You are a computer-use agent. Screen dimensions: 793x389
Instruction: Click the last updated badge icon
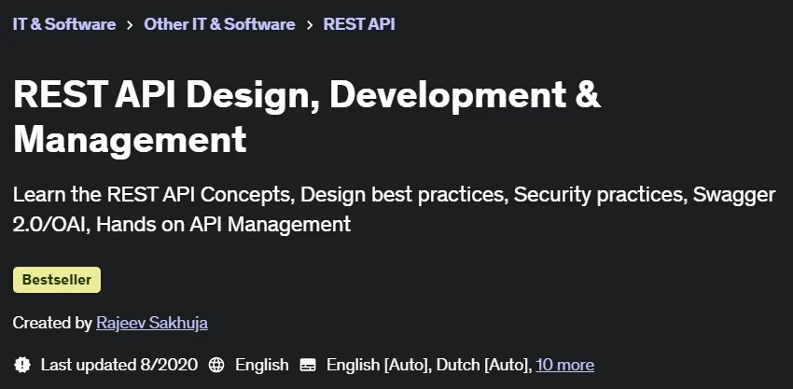[22, 365]
